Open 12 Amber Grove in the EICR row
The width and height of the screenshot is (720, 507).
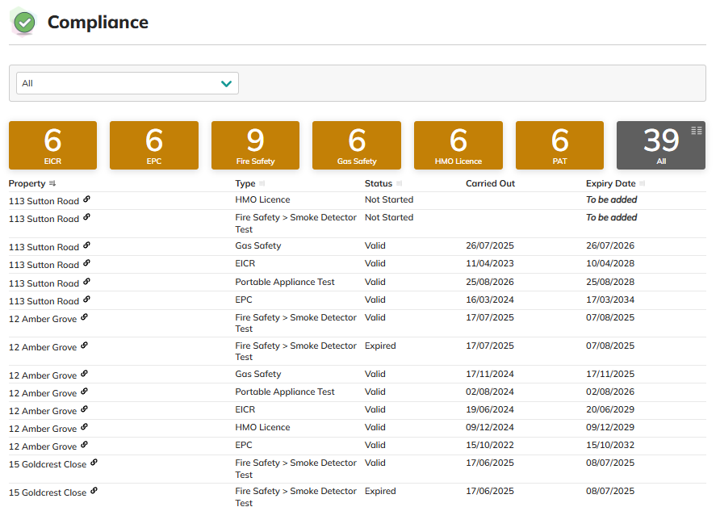(42, 411)
